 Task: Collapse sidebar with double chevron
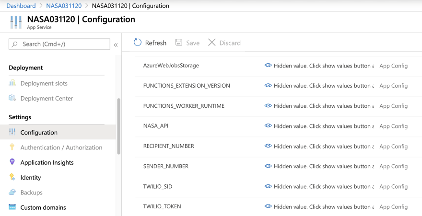(116, 45)
